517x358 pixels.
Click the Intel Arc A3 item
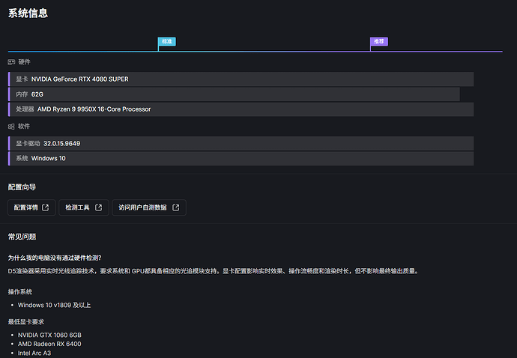34,353
